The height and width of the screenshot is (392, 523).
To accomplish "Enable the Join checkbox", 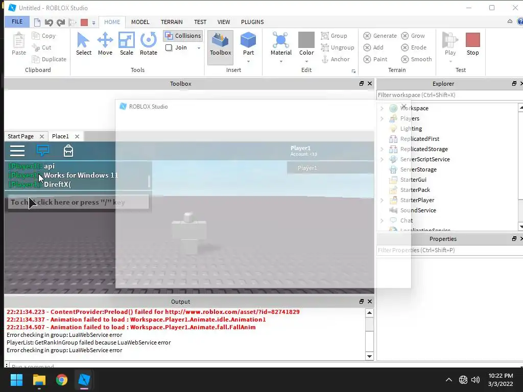I will click(169, 47).
